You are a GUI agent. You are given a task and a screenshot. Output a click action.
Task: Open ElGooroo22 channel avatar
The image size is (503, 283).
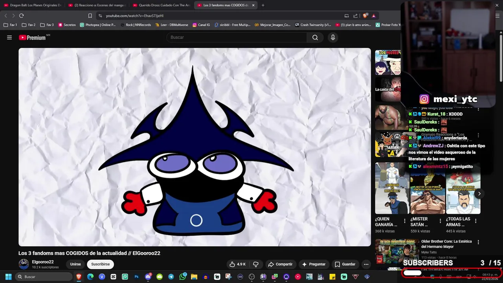point(24,264)
